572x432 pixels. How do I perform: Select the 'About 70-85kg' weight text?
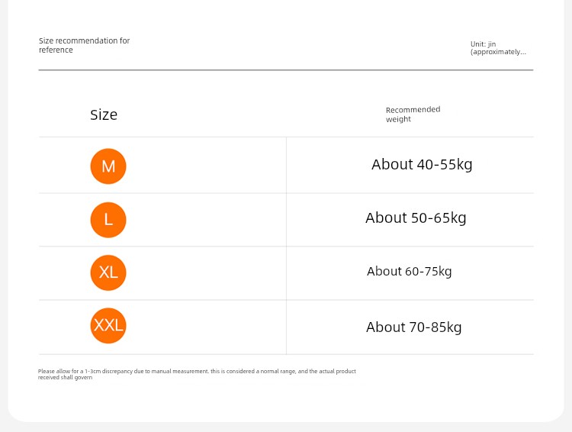[x=413, y=327]
